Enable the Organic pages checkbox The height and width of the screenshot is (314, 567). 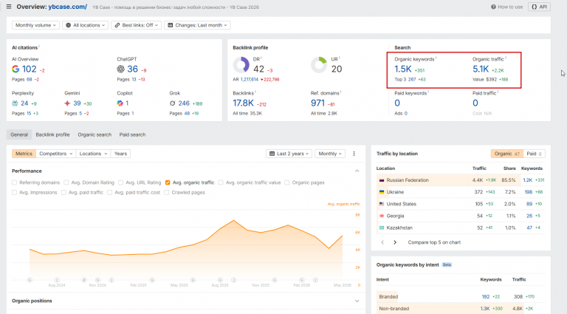click(286, 182)
